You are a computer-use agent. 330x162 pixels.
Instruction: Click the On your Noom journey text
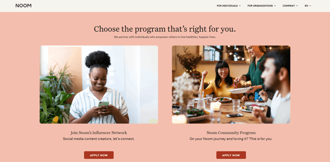[x=231, y=139]
